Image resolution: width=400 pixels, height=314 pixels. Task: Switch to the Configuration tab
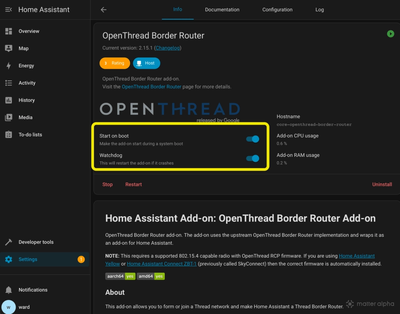[277, 10]
